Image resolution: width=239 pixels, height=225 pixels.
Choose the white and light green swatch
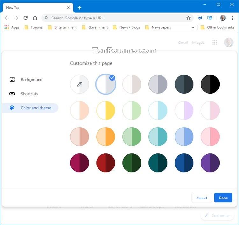tap(132, 110)
